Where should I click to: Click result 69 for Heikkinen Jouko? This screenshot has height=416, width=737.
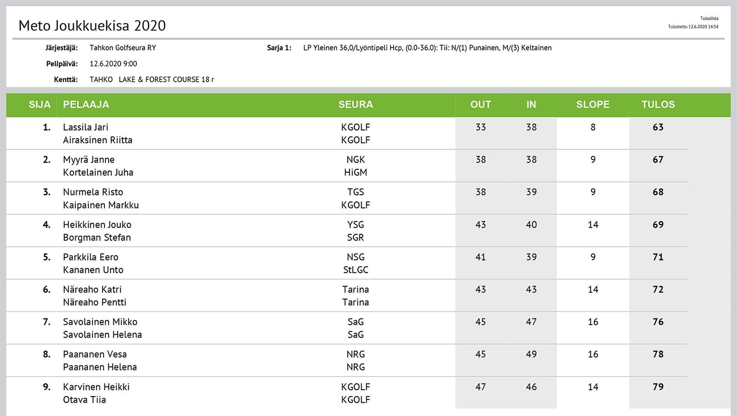click(x=658, y=225)
